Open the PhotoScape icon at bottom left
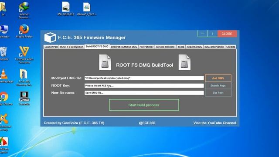Viewport: 279px width, 157px height. [x=4, y=145]
